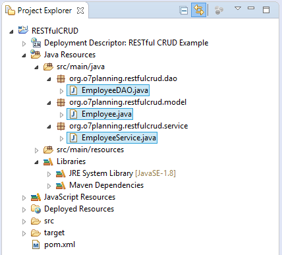Screen dimensions: 282x255
Task: Select Employee.java in model package
Action: [x=99, y=114]
